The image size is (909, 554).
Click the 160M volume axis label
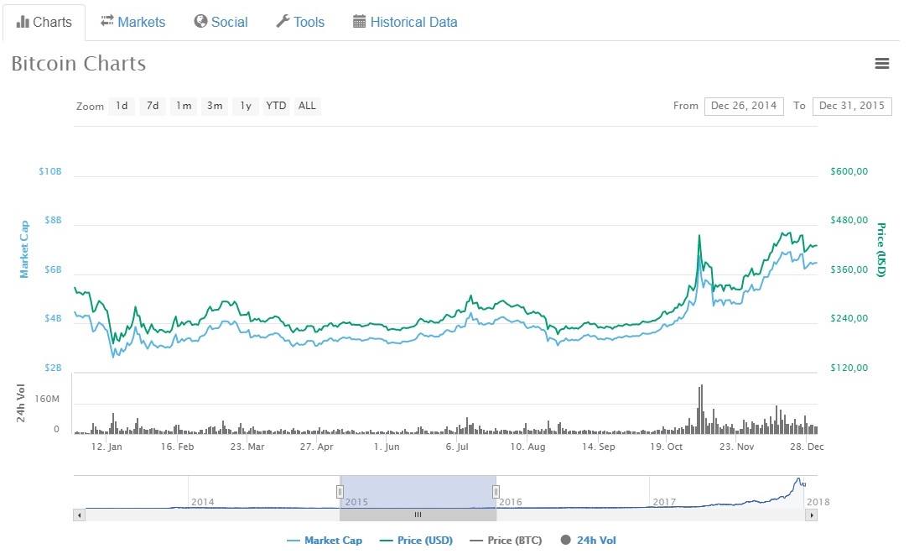pyautogui.click(x=47, y=399)
